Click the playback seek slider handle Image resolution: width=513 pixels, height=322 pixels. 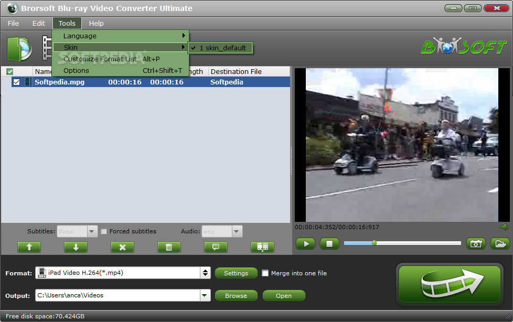(374, 243)
